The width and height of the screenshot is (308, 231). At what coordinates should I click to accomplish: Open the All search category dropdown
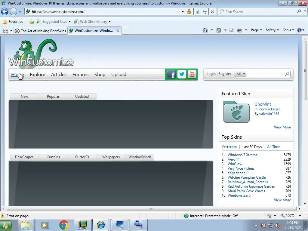(x=240, y=74)
